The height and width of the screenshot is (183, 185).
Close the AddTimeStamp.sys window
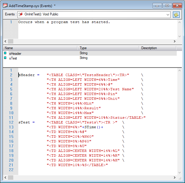point(177,6)
